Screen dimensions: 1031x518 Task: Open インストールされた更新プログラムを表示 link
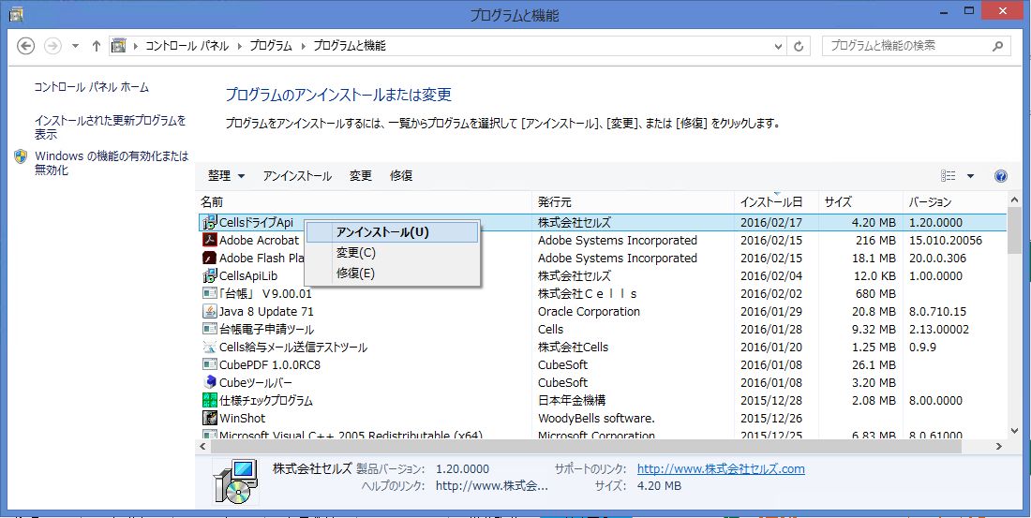111,127
